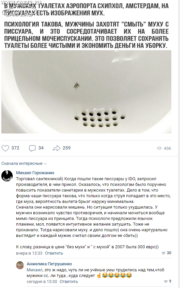Reply to Михаил's comment with Ответить
The width and height of the screenshot is (180, 288).
coord(54,253)
